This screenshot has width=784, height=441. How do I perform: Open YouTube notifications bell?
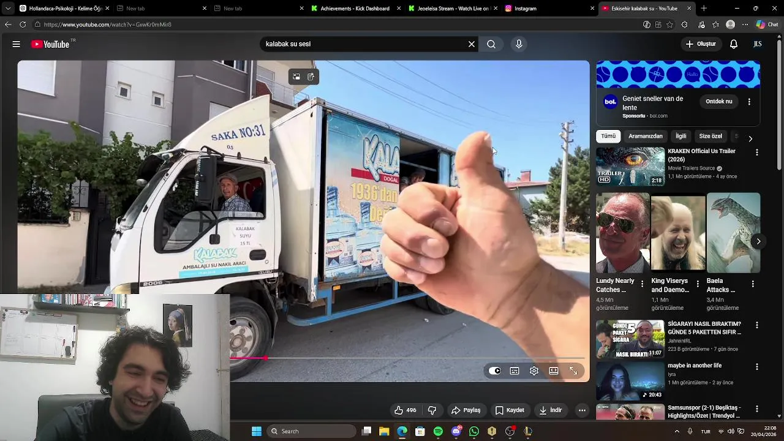734,44
